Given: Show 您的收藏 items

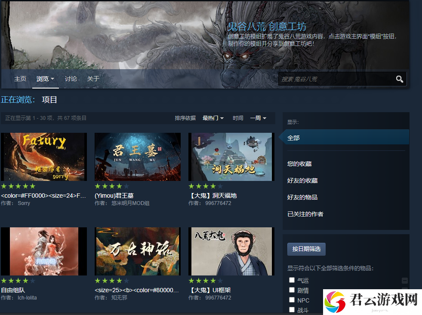Looking at the screenshot, I should [x=299, y=164].
